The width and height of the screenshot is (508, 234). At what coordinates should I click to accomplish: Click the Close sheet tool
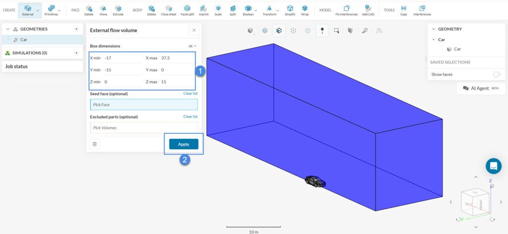pos(168,9)
